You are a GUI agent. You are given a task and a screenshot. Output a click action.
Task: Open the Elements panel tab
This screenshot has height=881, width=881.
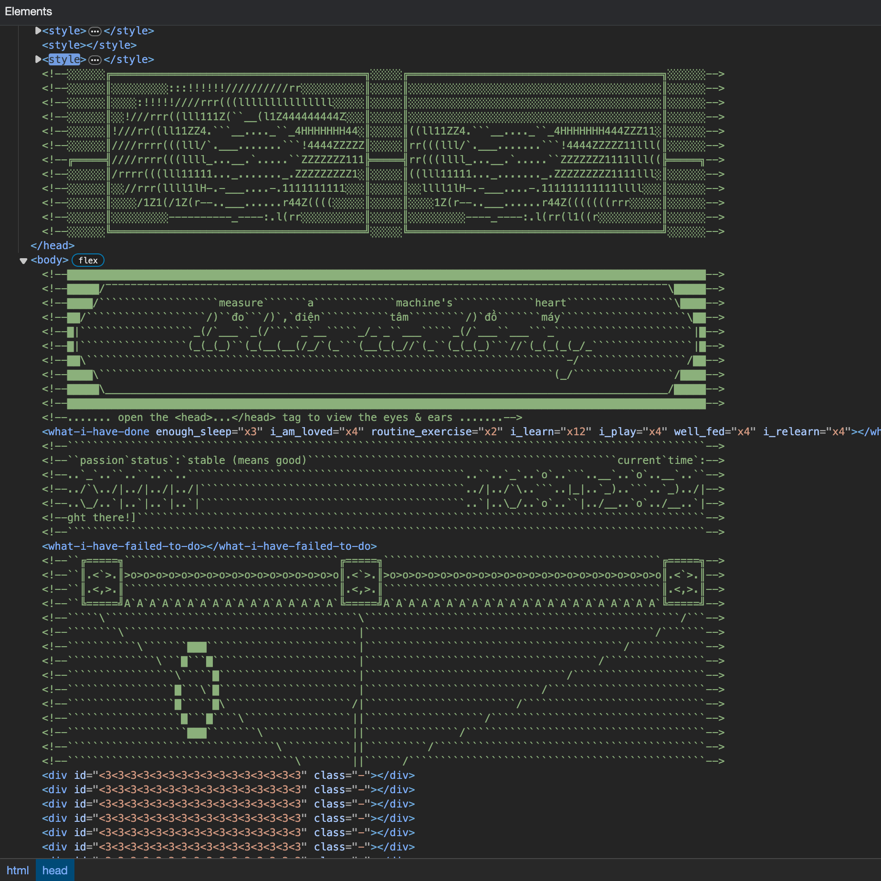tap(28, 11)
